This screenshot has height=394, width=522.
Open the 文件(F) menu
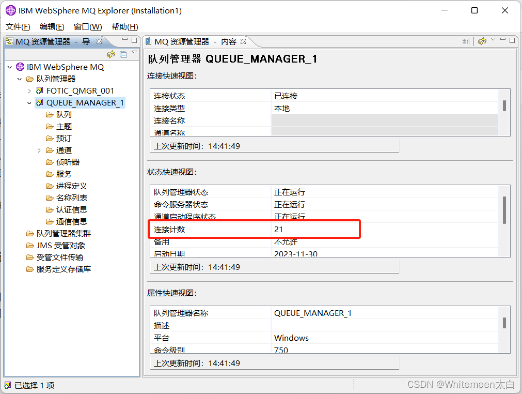[18, 26]
